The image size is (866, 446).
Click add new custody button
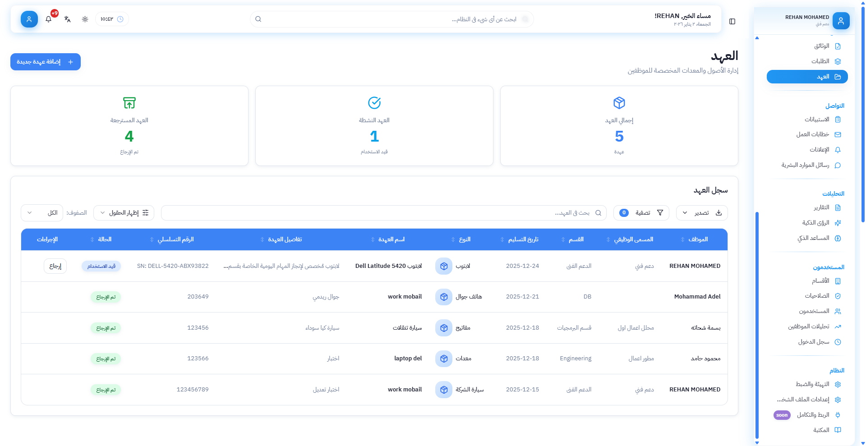[x=46, y=62]
